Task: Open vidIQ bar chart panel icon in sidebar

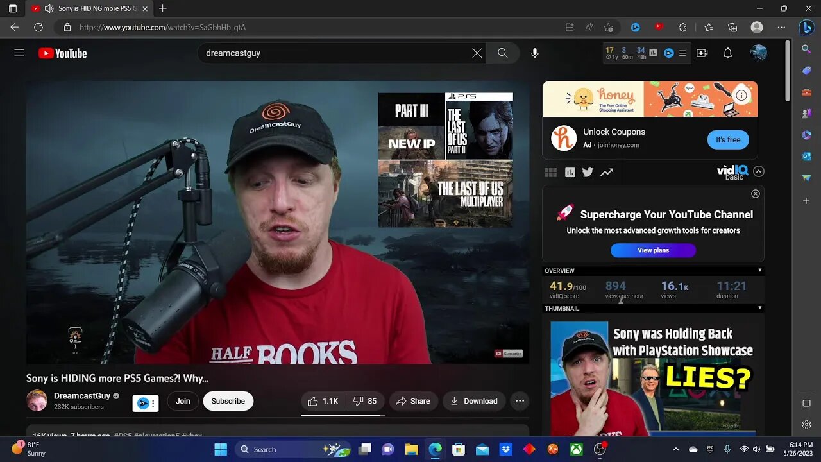Action: [570, 172]
